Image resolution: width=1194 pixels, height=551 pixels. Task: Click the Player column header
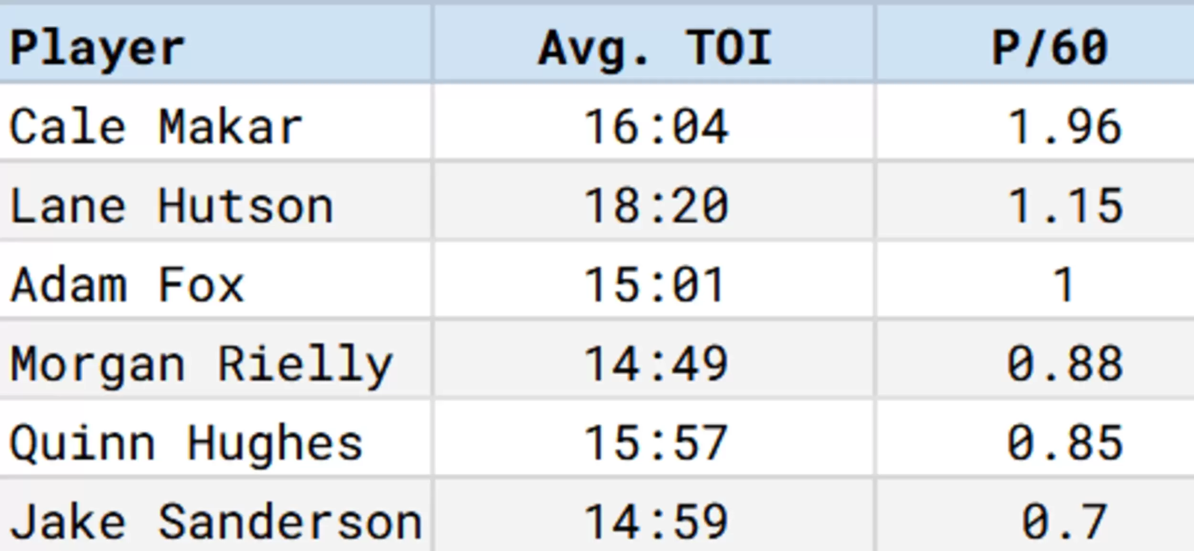216,44
